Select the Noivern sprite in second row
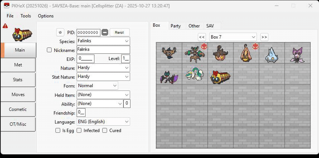319x158 pixels. tap(169, 74)
